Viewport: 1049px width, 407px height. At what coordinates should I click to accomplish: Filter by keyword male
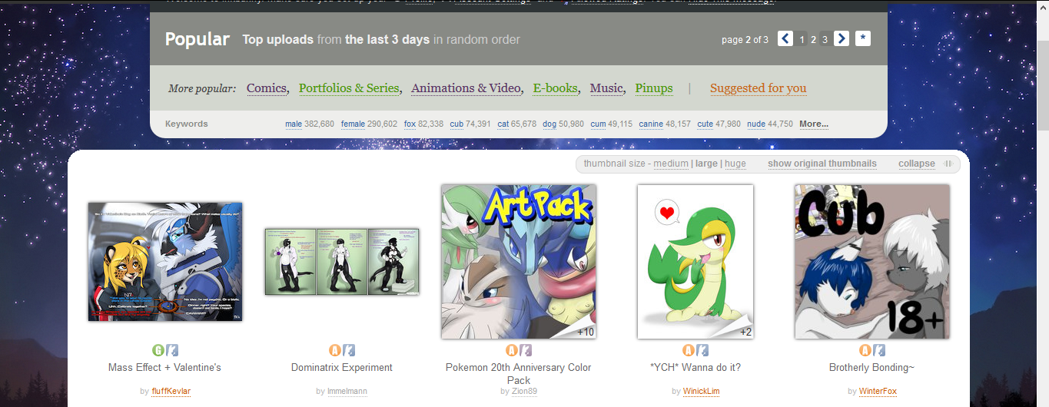(294, 124)
